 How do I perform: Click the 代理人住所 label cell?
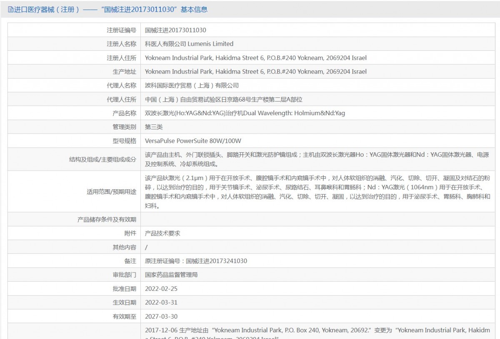[x=74, y=99]
